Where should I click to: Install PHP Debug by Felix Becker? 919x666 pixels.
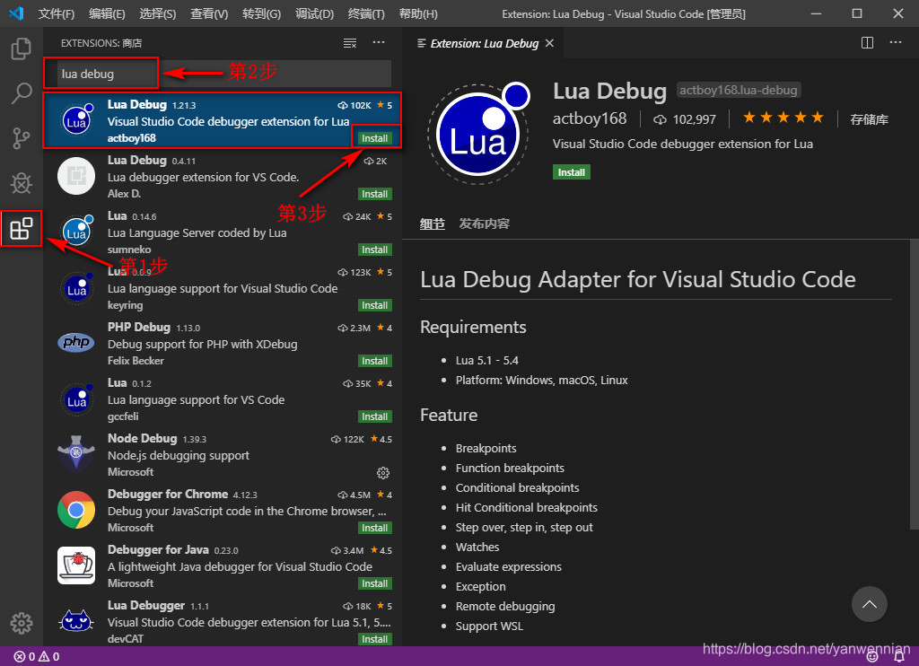point(374,361)
